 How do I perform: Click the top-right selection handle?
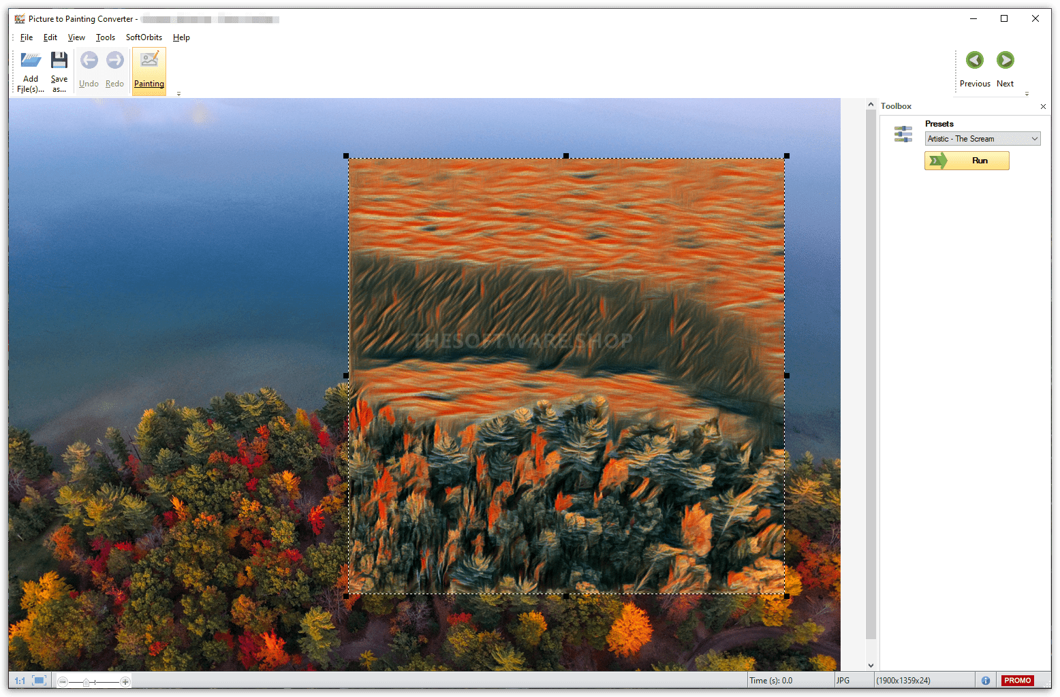point(787,156)
